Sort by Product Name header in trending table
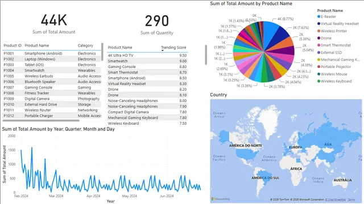 (x=120, y=48)
